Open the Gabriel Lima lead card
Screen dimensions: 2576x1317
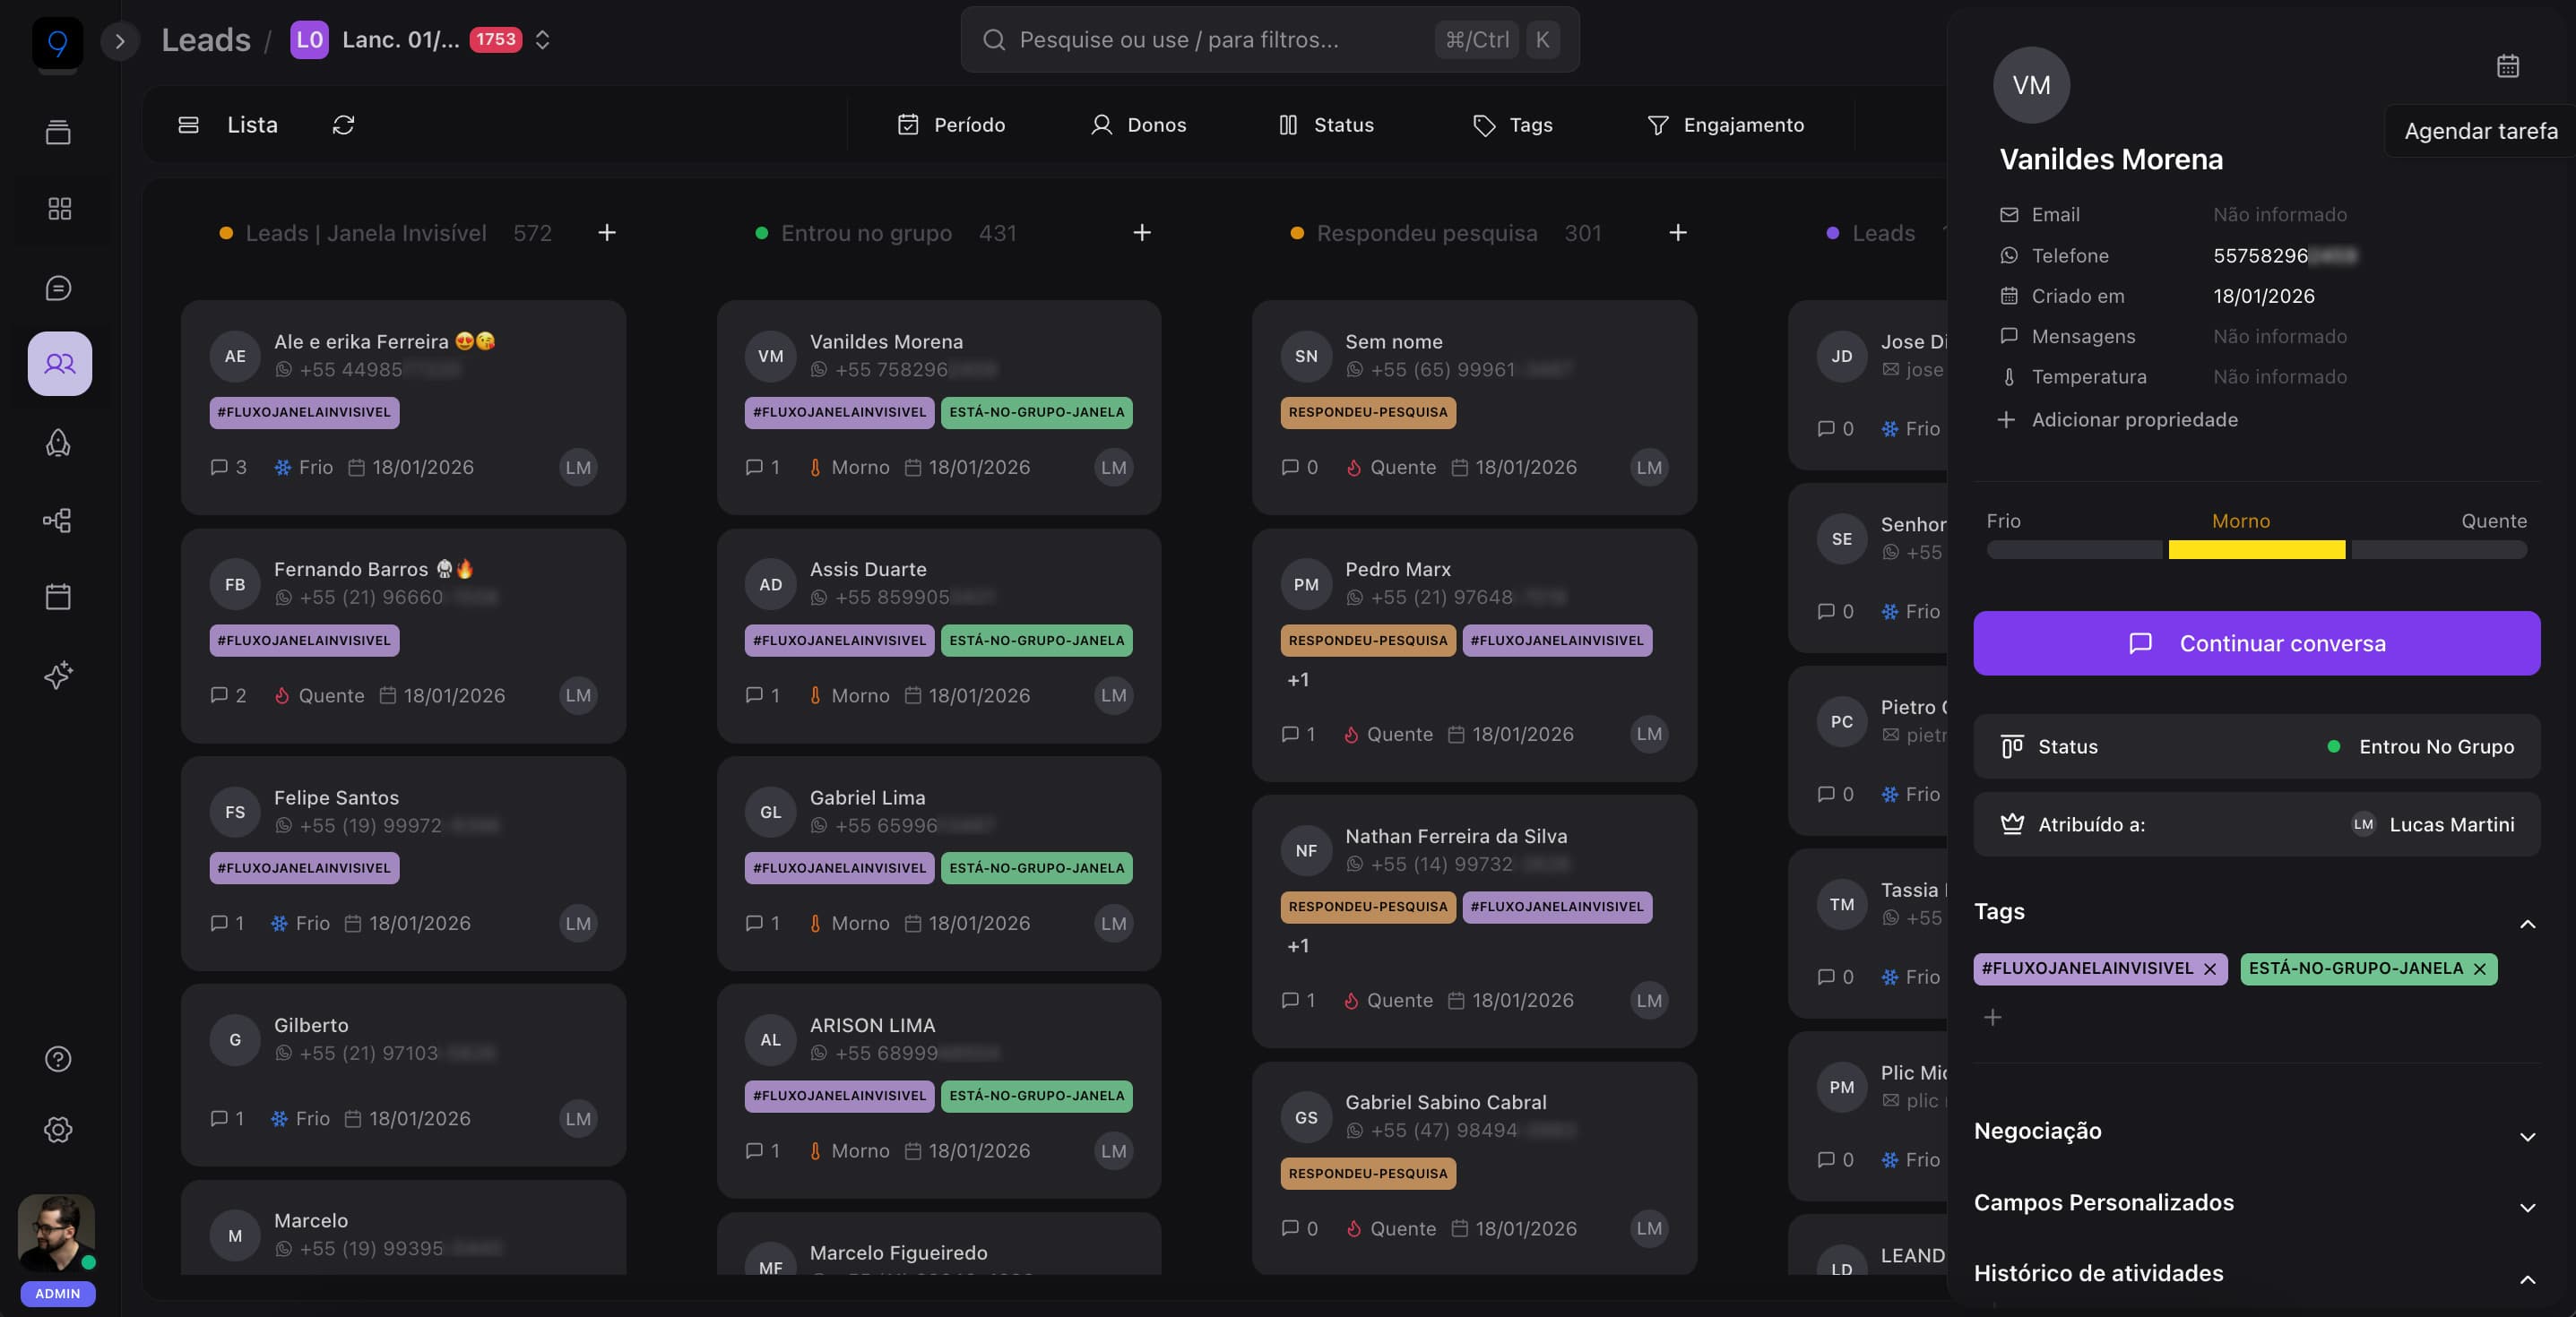[x=939, y=864]
